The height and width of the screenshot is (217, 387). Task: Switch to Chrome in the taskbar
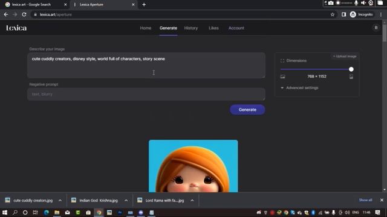click(x=99, y=212)
